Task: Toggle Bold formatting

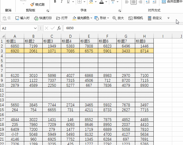Action: coord(55,2)
